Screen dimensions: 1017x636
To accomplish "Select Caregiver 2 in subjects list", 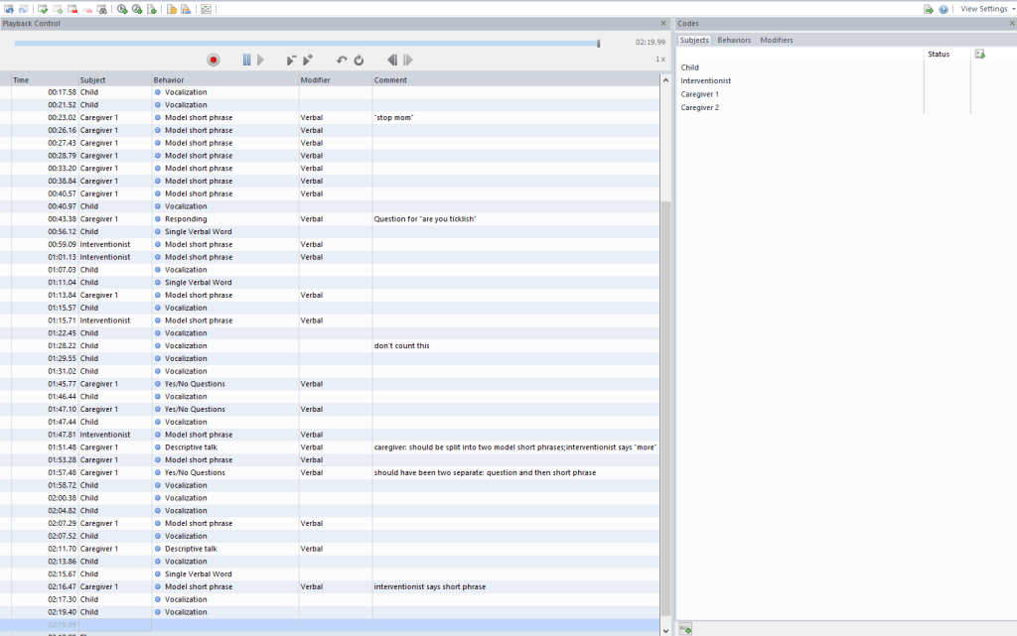I will pos(699,107).
